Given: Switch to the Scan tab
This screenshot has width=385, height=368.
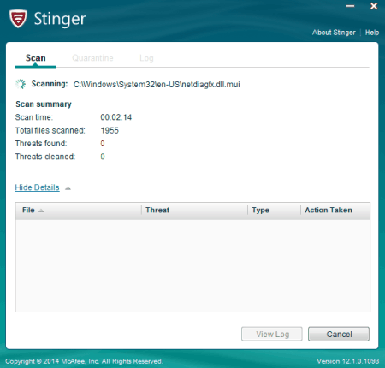Looking at the screenshot, I should click(35, 58).
